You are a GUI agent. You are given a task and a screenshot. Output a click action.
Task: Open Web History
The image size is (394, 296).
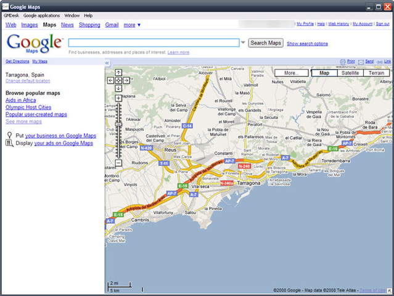coord(339,24)
